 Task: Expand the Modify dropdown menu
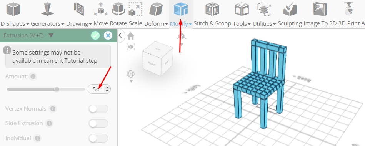coord(190,24)
